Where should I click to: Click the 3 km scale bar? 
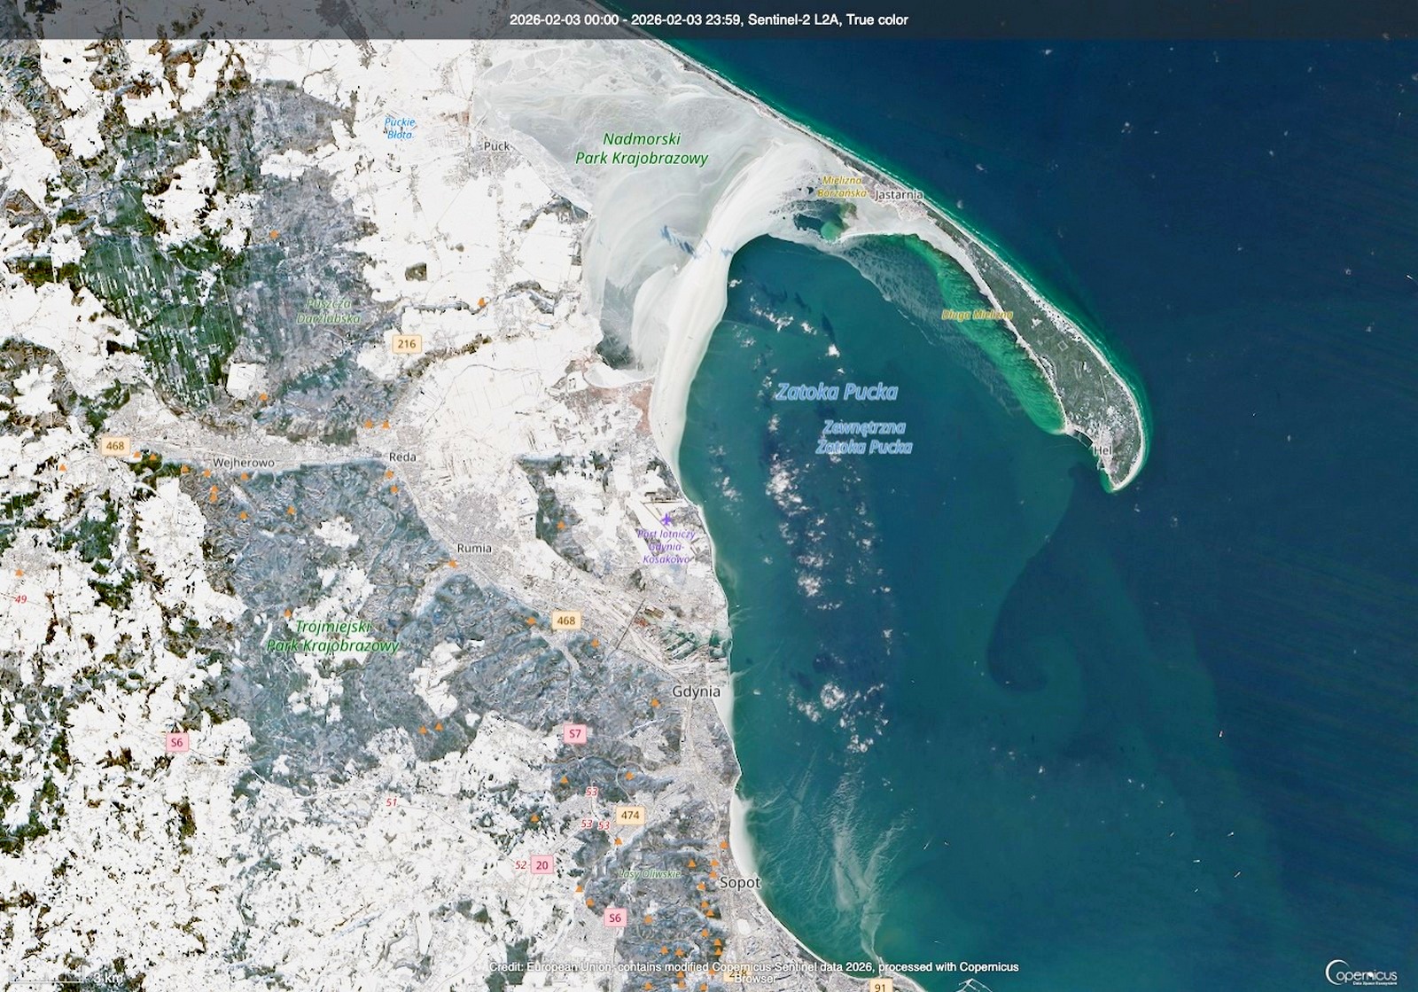62,977
